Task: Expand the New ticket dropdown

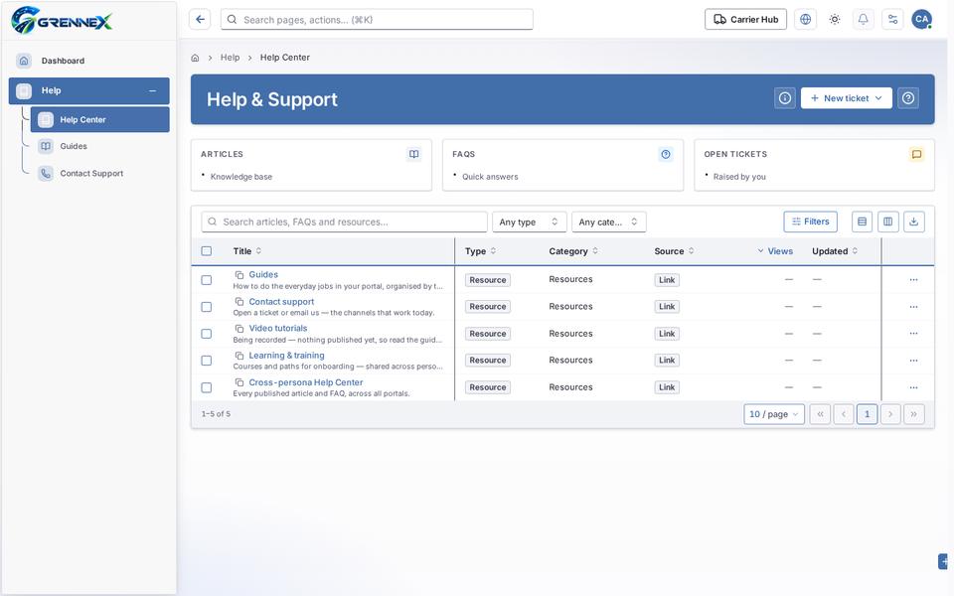Action: [847, 98]
